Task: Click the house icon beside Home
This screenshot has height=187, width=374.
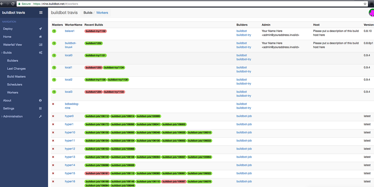Action: [x=40, y=37]
